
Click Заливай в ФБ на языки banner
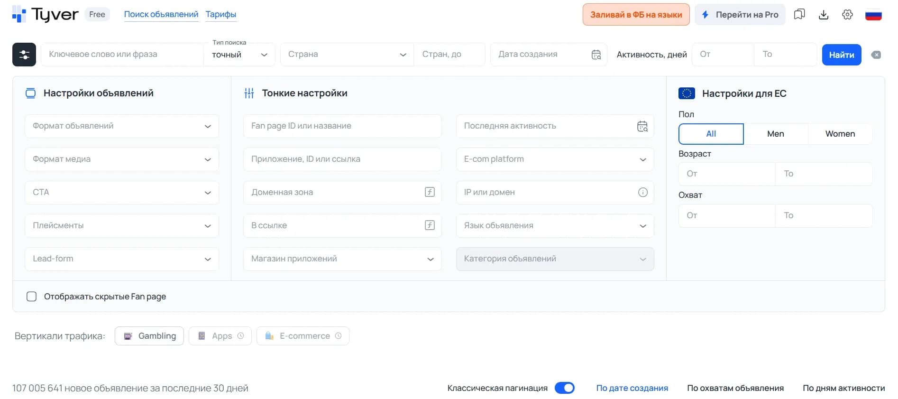click(636, 15)
